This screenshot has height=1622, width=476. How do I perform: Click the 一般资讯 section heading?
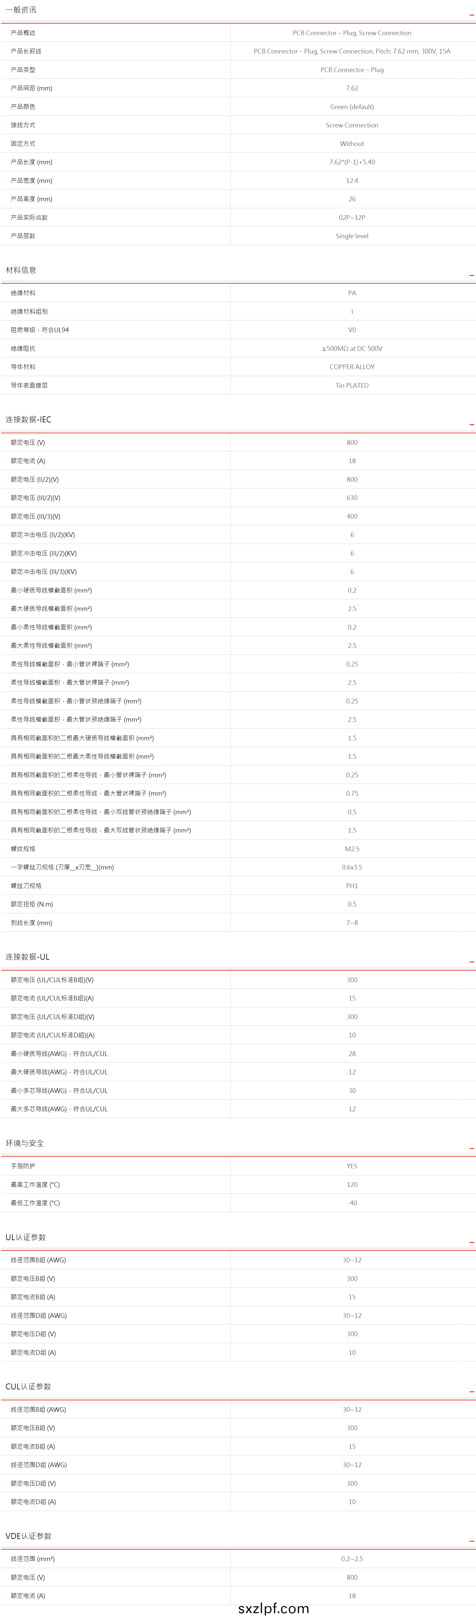click(x=21, y=10)
